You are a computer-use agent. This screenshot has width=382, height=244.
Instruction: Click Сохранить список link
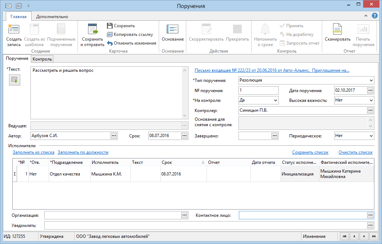click(x=310, y=152)
